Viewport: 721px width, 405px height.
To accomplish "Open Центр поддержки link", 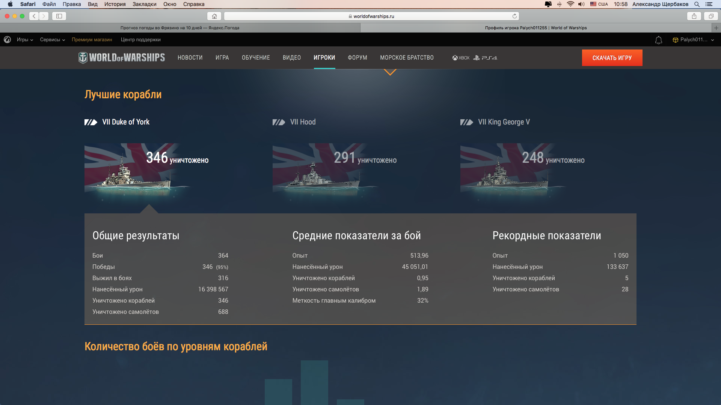I will point(141,40).
